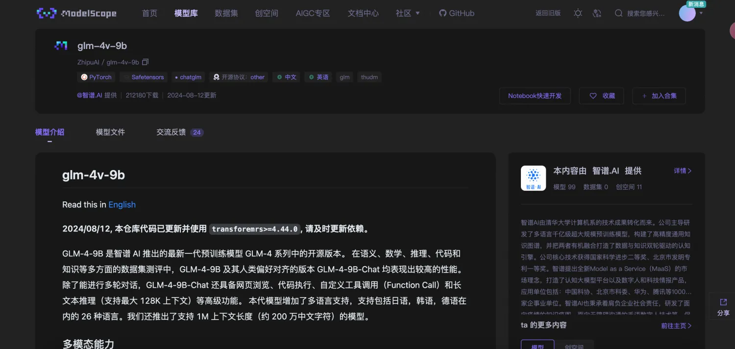The height and width of the screenshot is (349, 735).
Task: Focus the 搜索您感兴趣 search field
Action: (646, 13)
